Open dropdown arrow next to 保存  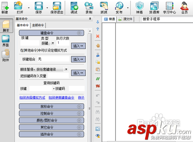point(47,8)
